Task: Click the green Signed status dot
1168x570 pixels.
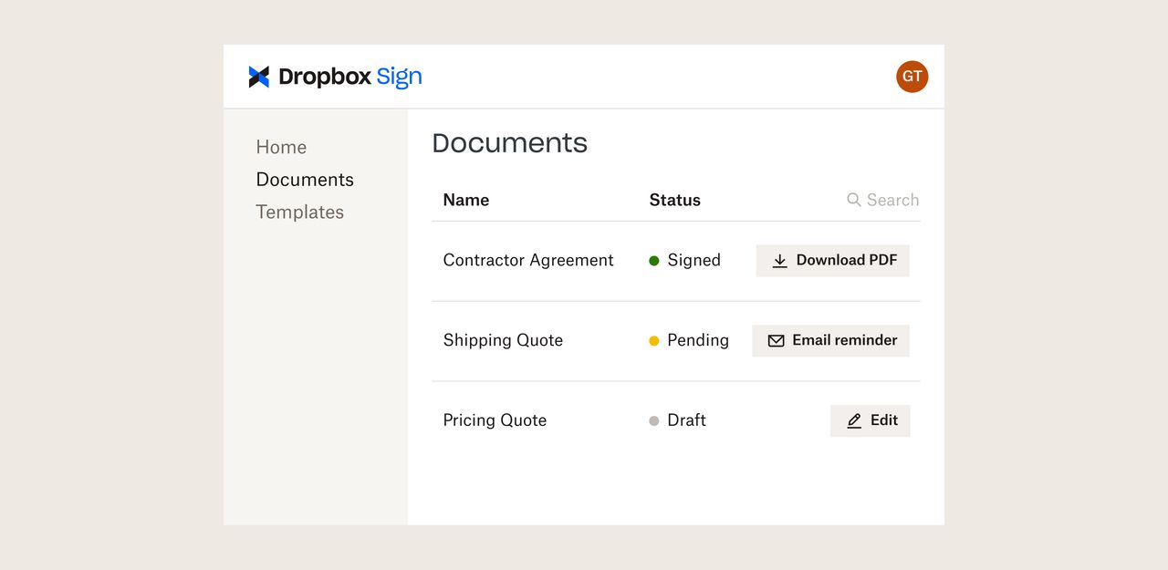Action: pos(653,260)
